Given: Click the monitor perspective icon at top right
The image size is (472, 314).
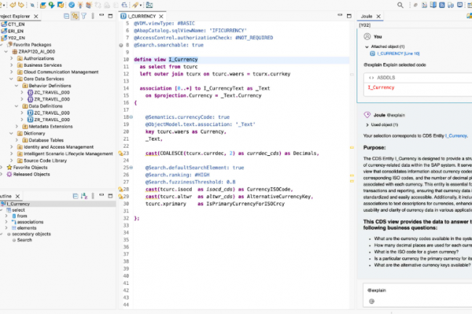Looking at the screenshot, I should click(x=460, y=5).
